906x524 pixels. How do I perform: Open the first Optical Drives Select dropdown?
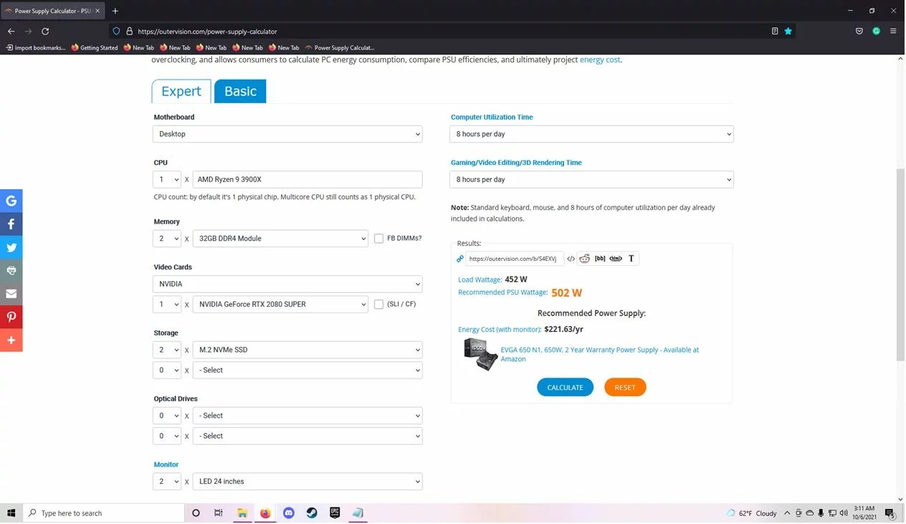point(307,416)
